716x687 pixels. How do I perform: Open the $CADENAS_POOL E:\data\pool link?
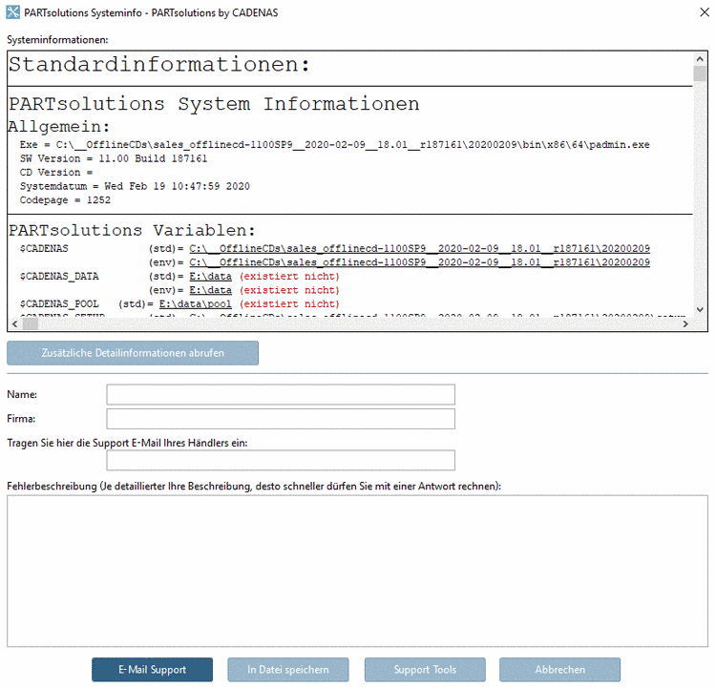pyautogui.click(x=196, y=303)
